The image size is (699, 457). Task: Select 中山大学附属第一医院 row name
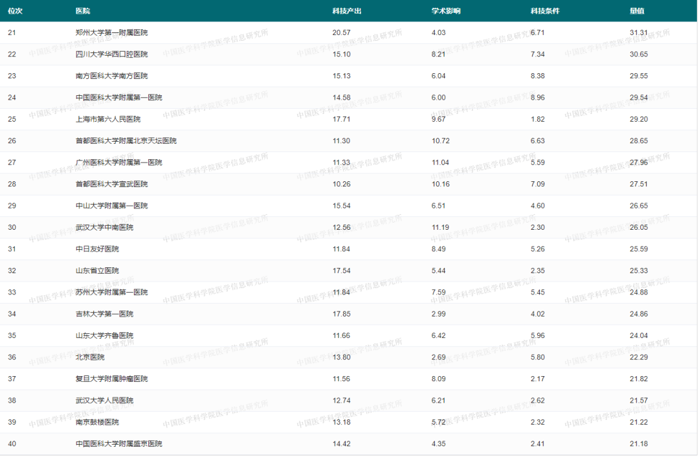[x=112, y=206]
